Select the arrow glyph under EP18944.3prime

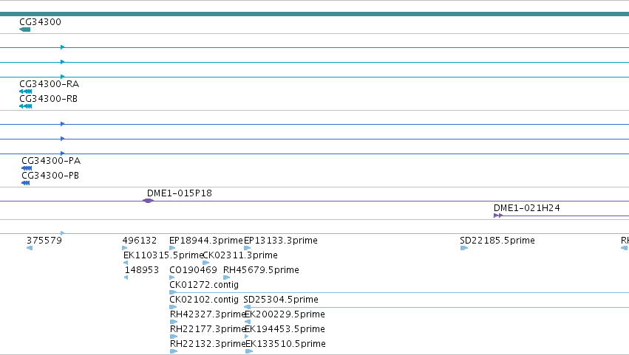(172, 248)
